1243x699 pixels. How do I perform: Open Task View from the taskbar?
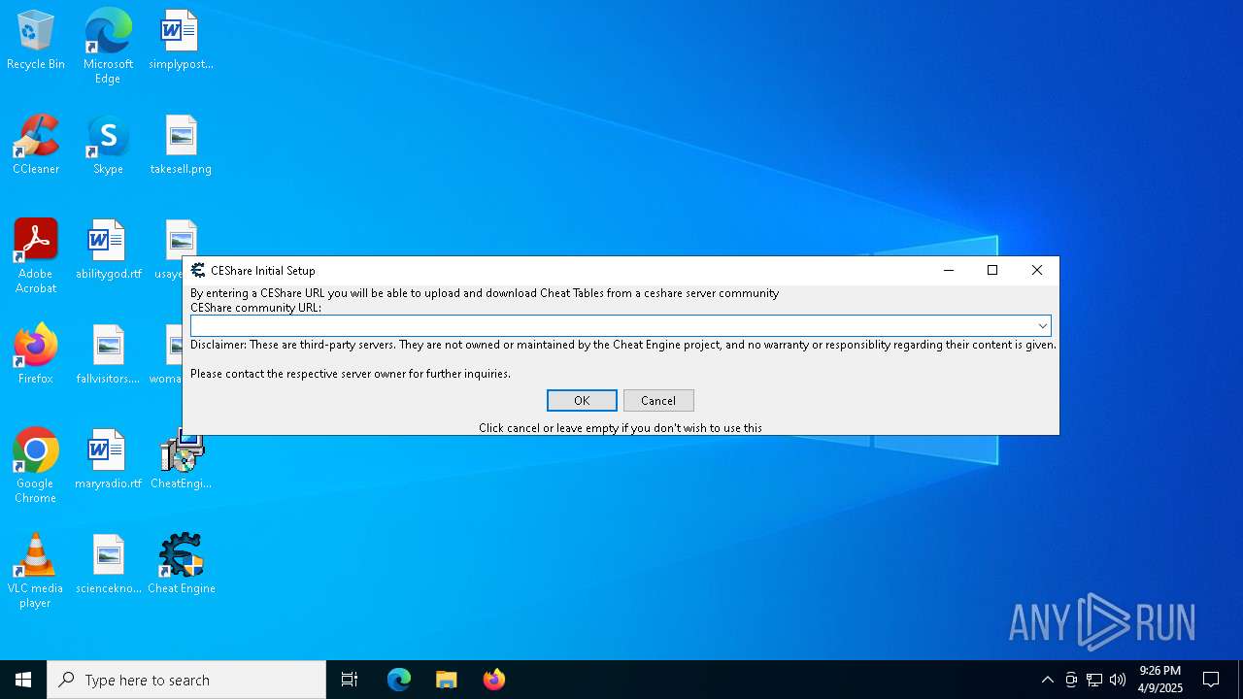[350, 680]
